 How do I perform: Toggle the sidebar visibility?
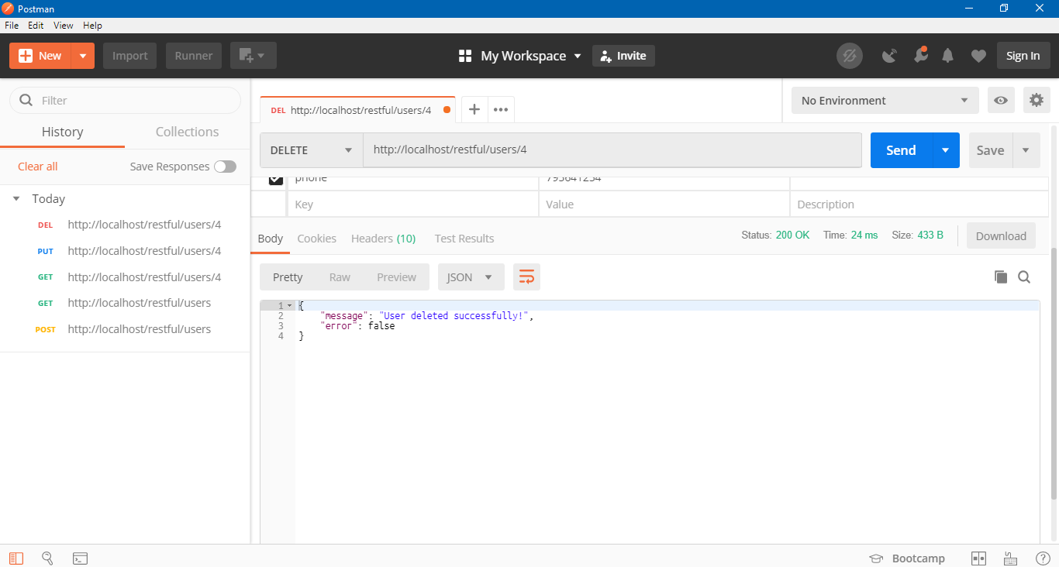click(x=16, y=558)
